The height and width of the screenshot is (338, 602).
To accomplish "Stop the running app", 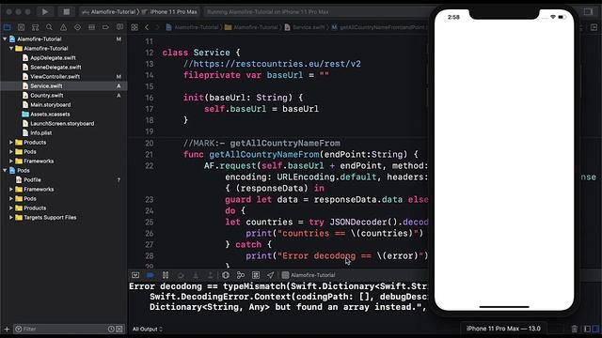I will 67,12.
